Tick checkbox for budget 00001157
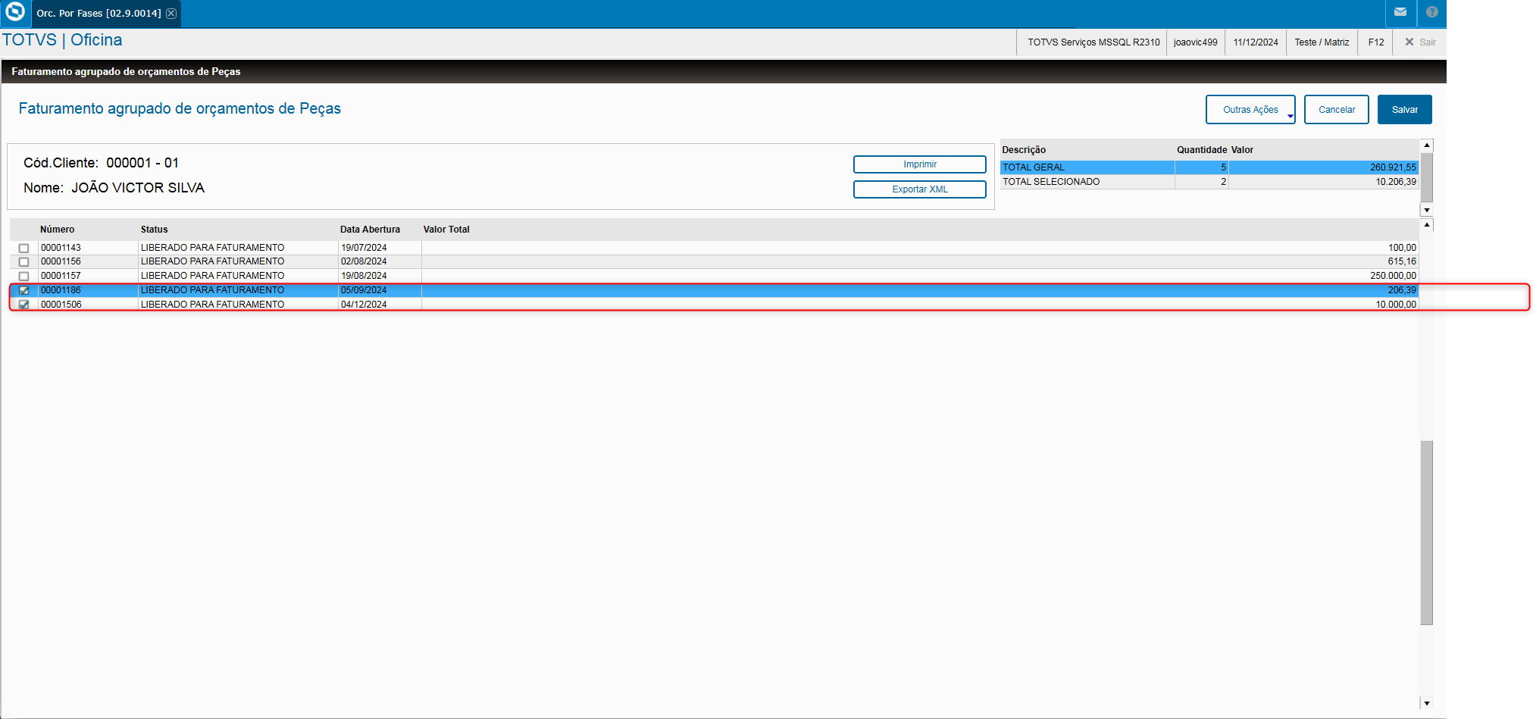Image resolution: width=1533 pixels, height=719 pixels. point(24,277)
